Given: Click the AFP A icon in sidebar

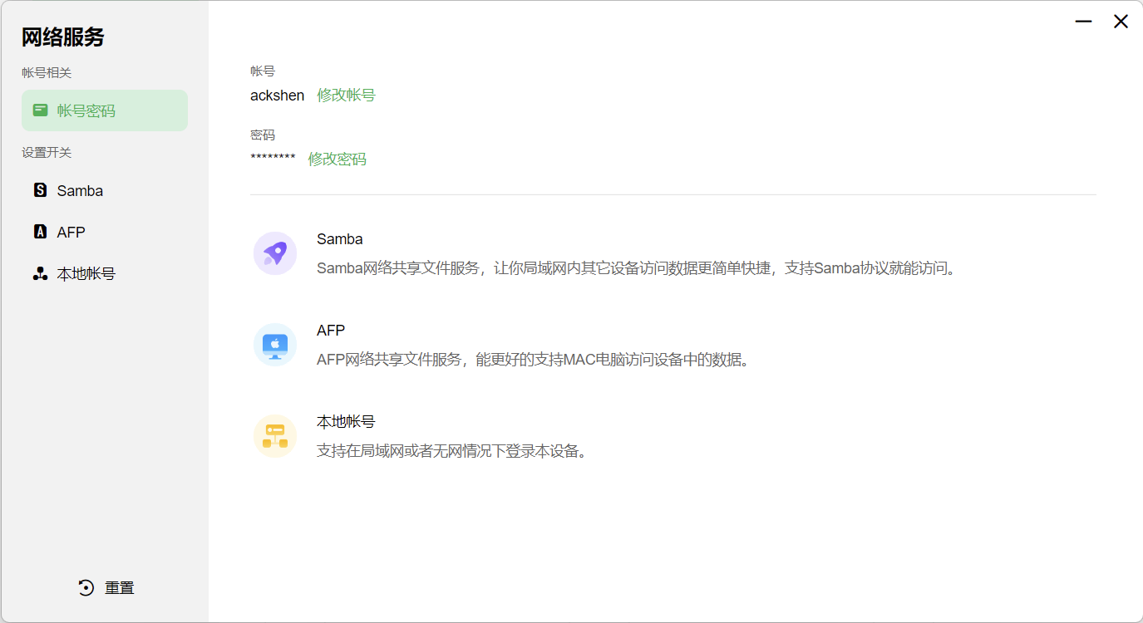Looking at the screenshot, I should pos(40,232).
